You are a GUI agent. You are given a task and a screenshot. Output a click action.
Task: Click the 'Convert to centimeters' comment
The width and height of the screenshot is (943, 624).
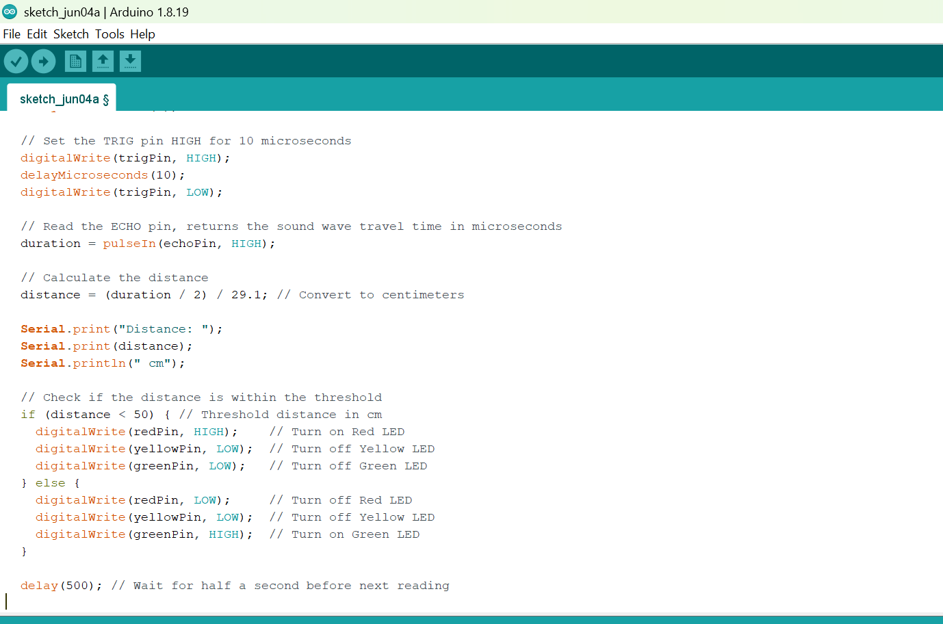click(370, 295)
